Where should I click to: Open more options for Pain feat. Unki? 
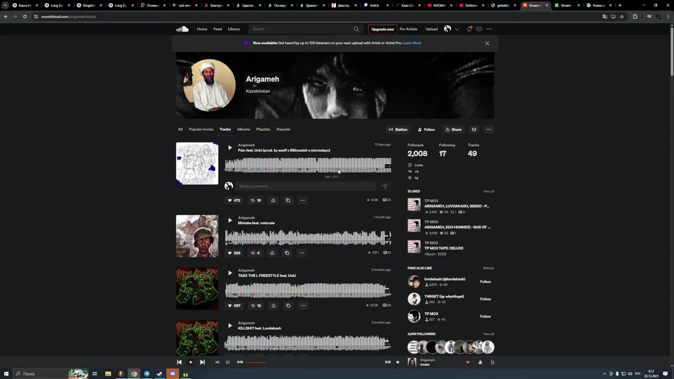click(x=303, y=200)
